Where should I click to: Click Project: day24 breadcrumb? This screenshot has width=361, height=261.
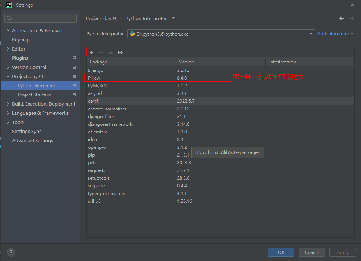(101, 18)
